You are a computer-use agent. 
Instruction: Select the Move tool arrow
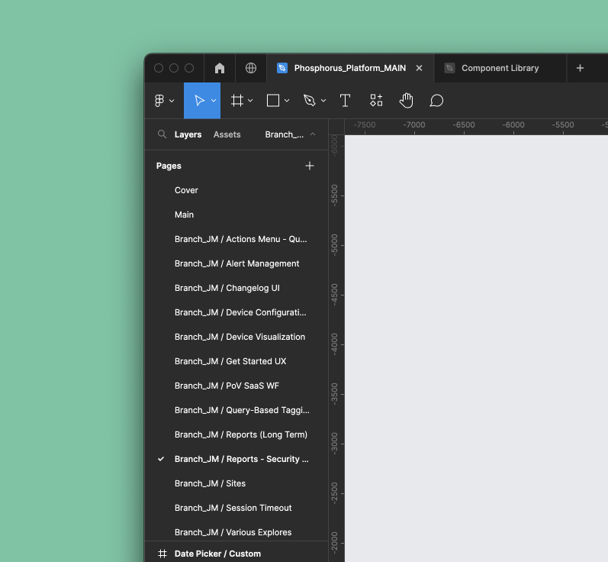pos(198,101)
